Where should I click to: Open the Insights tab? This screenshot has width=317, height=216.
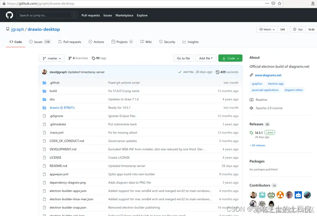(191, 42)
